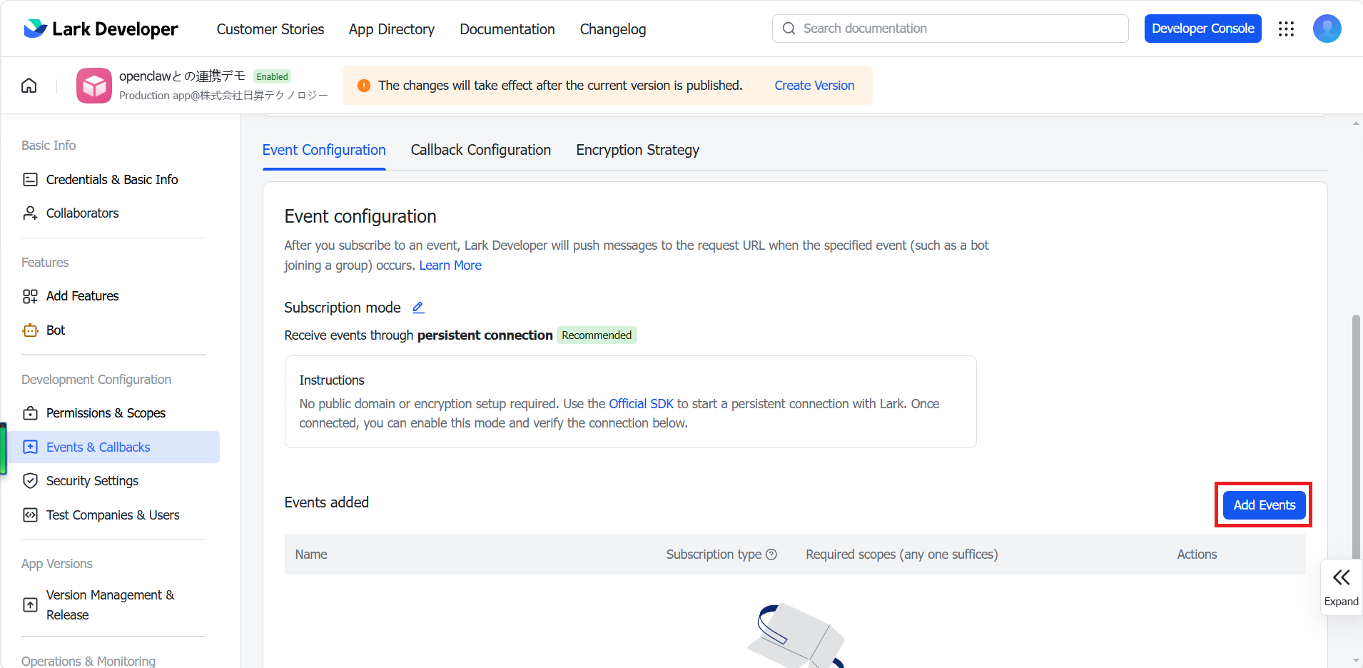The width and height of the screenshot is (1363, 668).
Task: Switch to Callback Configuration tab
Action: 481,150
